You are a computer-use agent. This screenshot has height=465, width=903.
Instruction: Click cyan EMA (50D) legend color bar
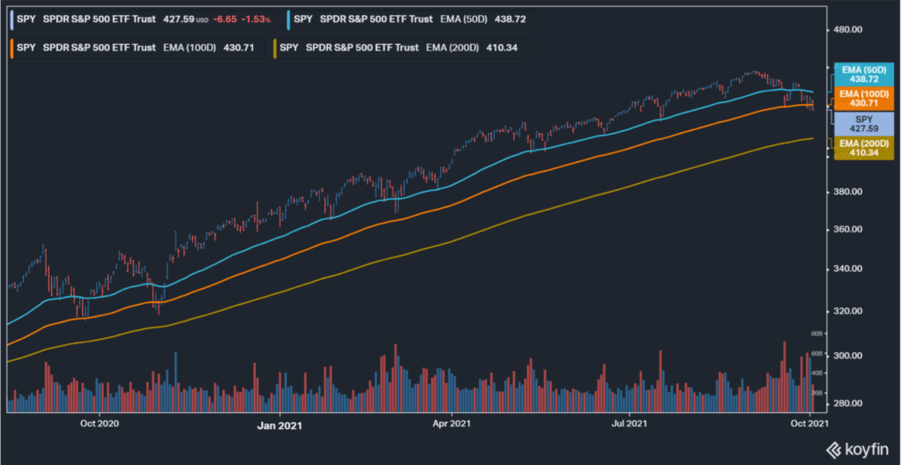tap(289, 19)
